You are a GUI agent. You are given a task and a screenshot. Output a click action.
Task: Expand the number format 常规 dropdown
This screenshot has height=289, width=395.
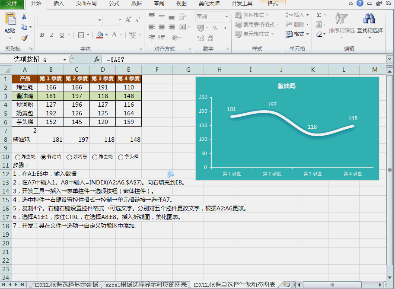coord(226,16)
